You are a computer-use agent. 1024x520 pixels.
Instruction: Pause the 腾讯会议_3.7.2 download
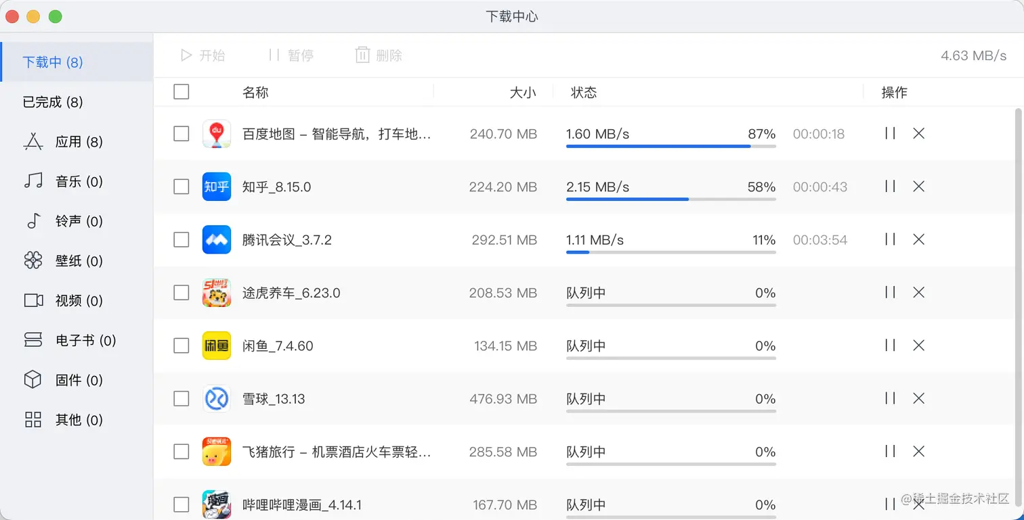[891, 239]
